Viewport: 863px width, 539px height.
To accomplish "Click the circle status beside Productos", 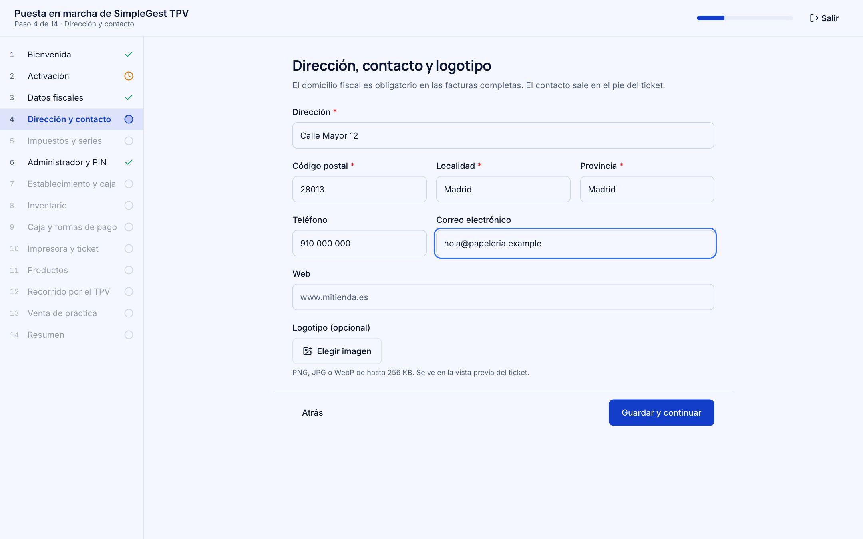I will click(x=129, y=270).
